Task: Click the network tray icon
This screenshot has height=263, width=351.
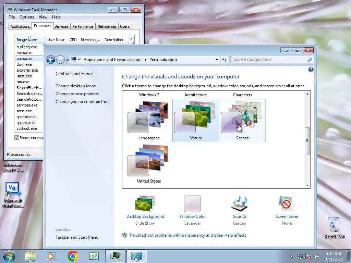Action: tap(300, 256)
